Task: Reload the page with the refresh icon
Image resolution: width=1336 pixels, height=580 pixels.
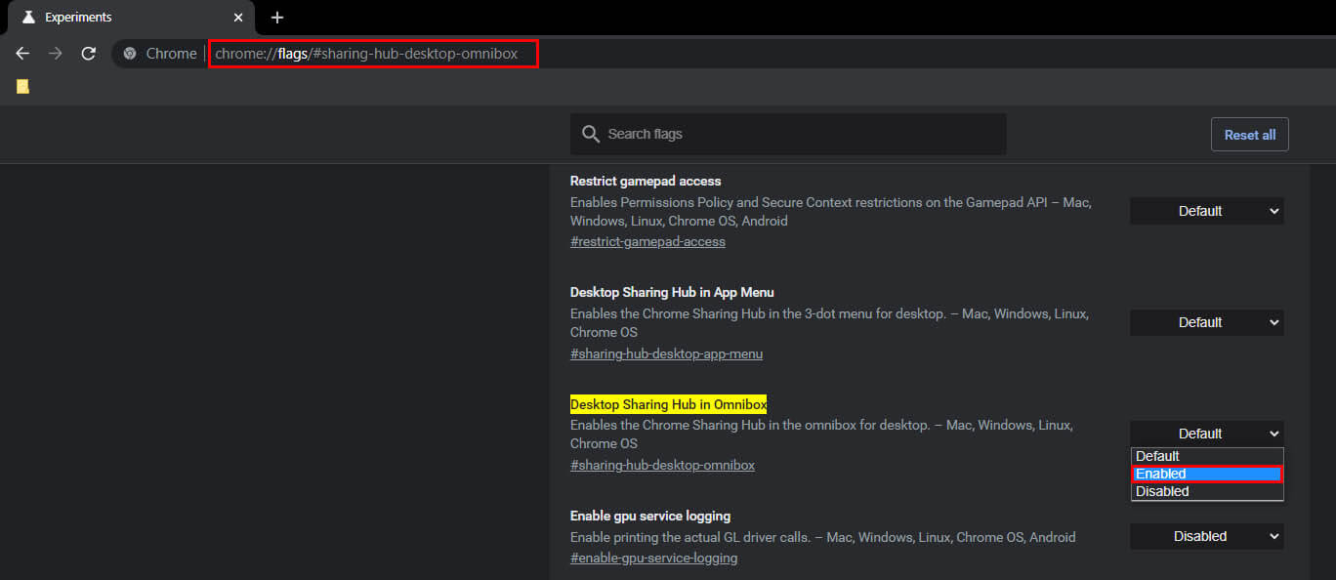Action: (x=88, y=54)
